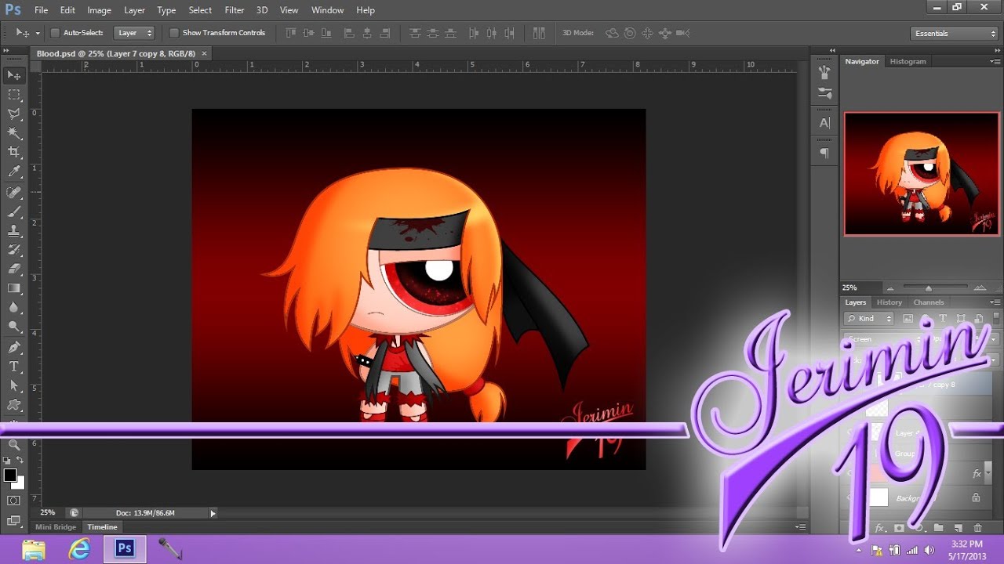Click the Navigator zoom slider
The image size is (1004, 564).
pos(929,287)
